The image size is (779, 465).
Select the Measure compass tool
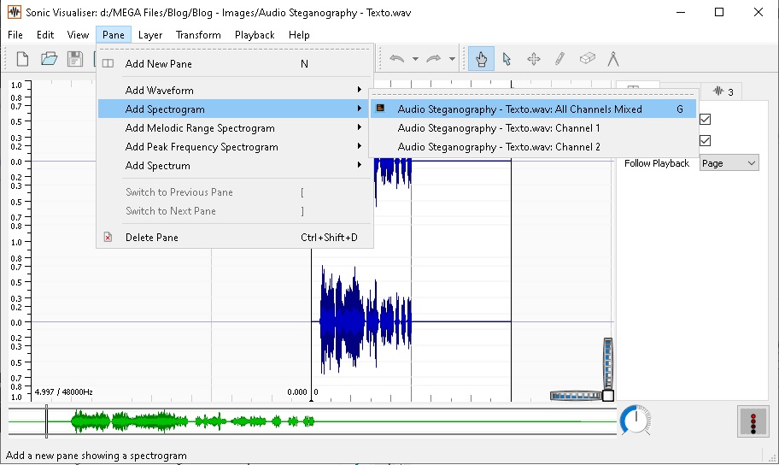click(612, 59)
